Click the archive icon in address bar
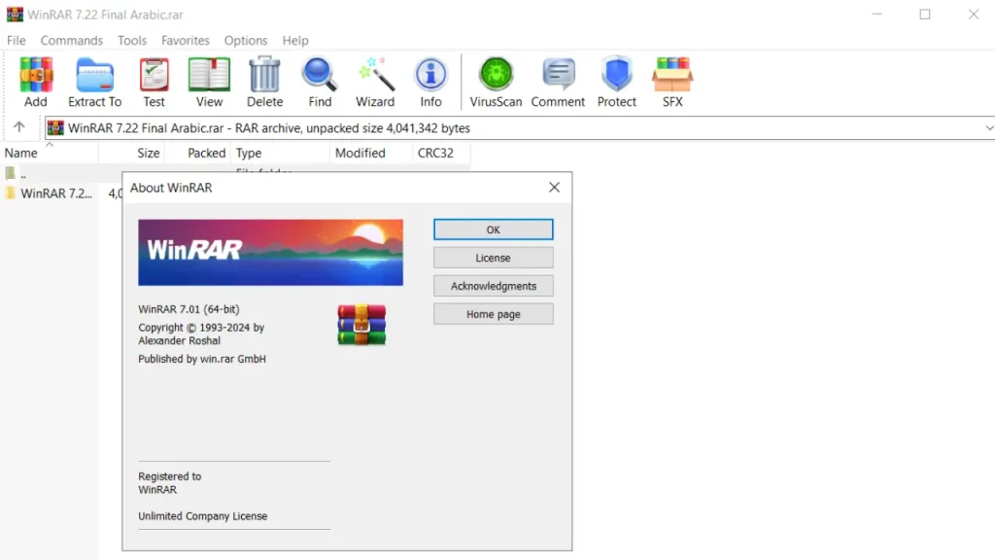This screenshot has height=560, width=995. coord(55,127)
